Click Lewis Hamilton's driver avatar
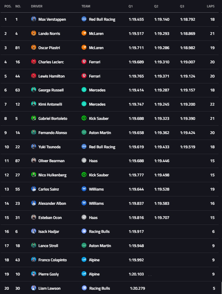 coord(34,76)
